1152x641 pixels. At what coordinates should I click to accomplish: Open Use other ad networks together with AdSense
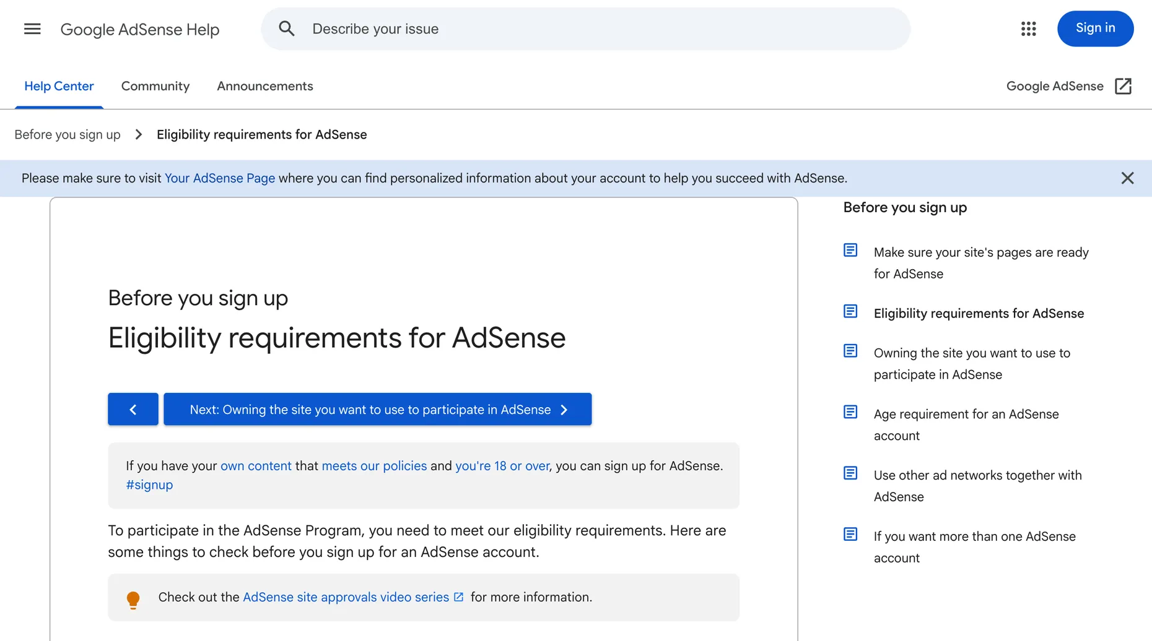[978, 486]
